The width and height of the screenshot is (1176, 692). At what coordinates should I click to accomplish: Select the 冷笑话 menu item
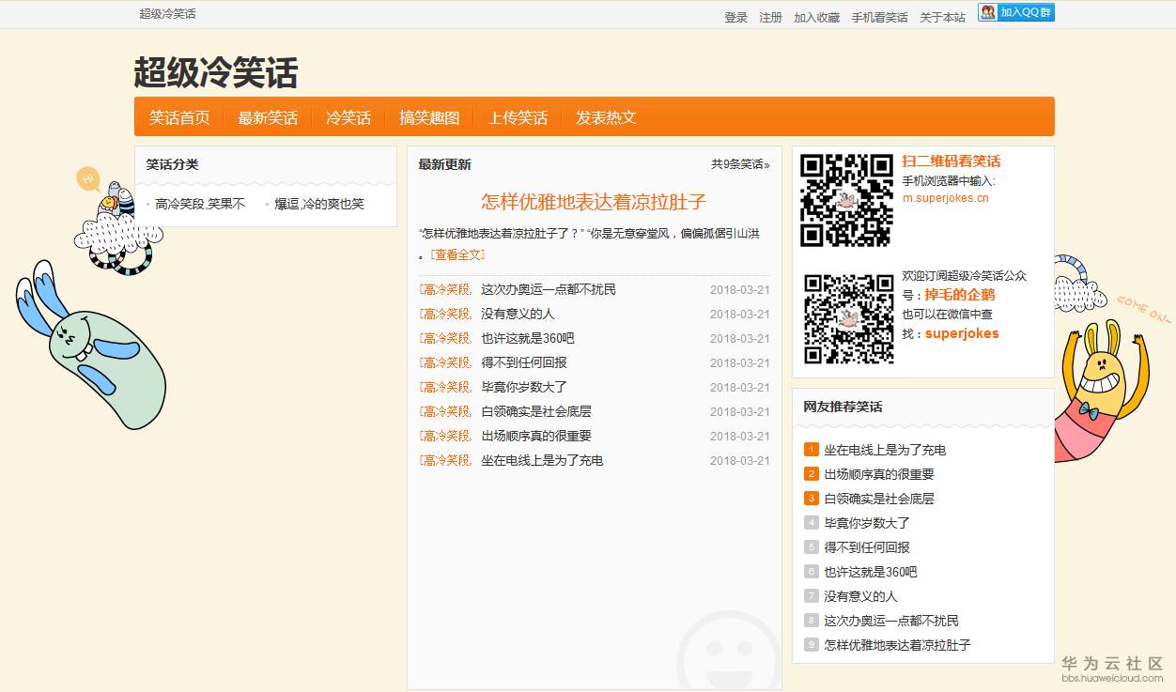tap(348, 117)
